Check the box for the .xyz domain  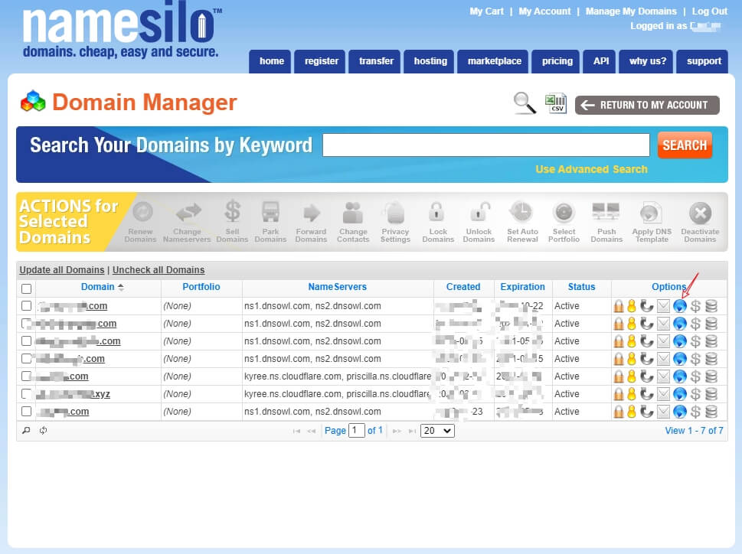tap(27, 394)
